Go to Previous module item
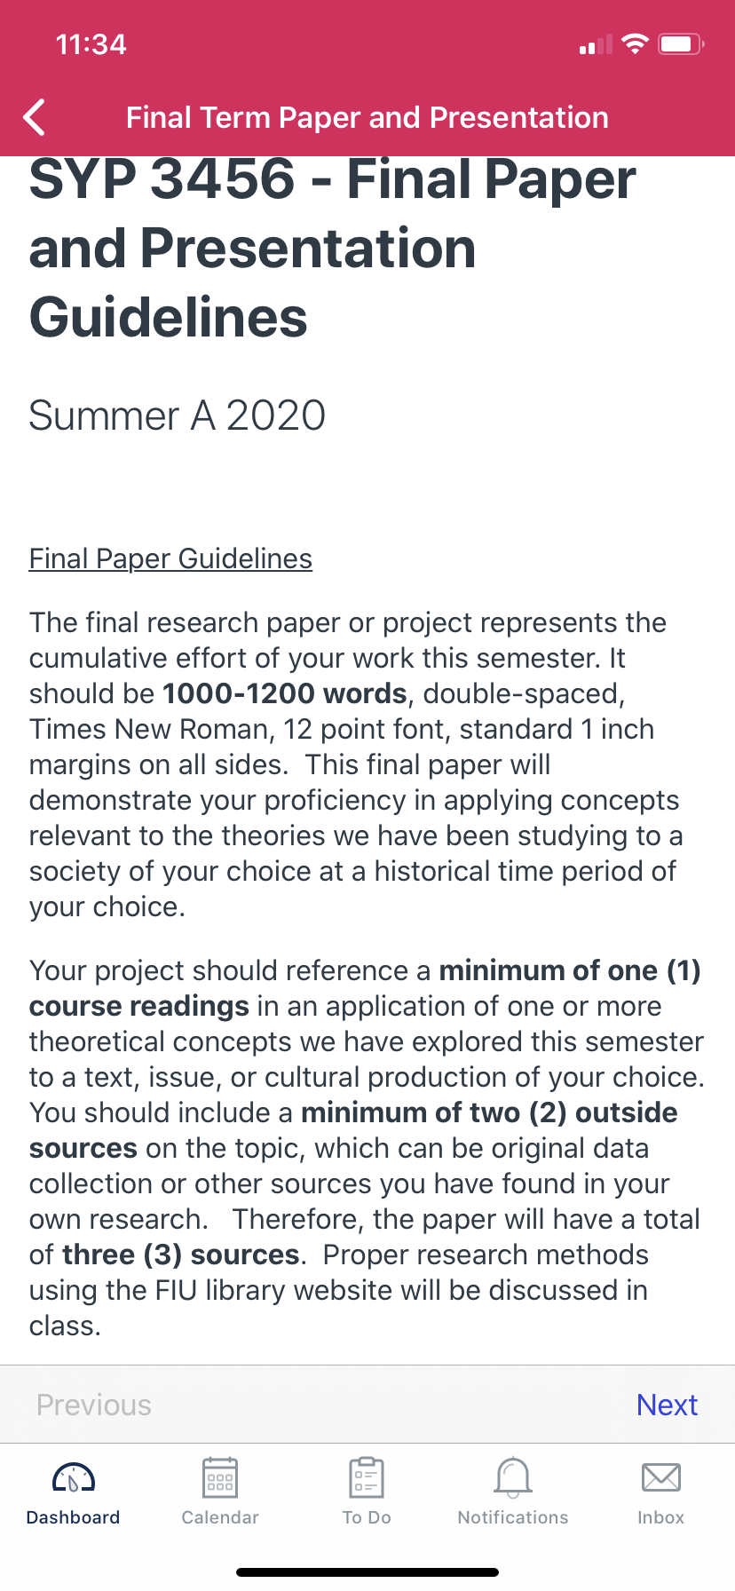This screenshot has width=735, height=1591. coord(94,1405)
